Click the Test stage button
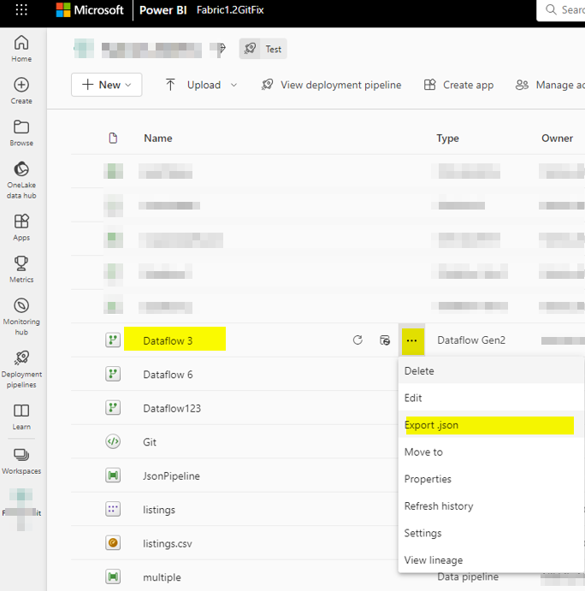 click(x=263, y=49)
